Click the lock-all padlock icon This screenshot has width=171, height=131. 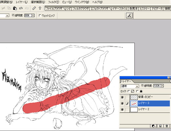[141, 91]
